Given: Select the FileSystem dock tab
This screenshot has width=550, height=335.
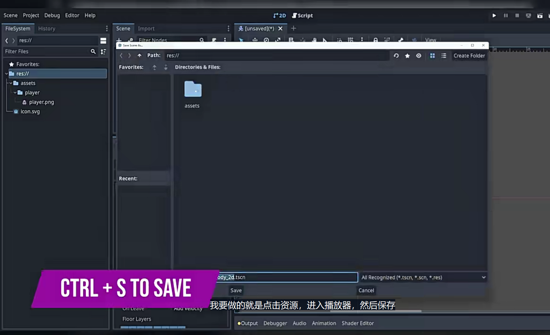Looking at the screenshot, I should [x=18, y=28].
